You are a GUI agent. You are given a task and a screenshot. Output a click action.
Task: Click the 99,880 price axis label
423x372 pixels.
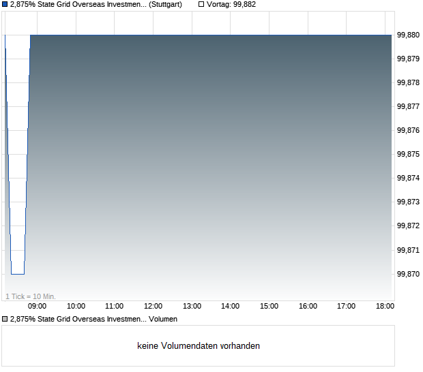[x=408, y=35]
